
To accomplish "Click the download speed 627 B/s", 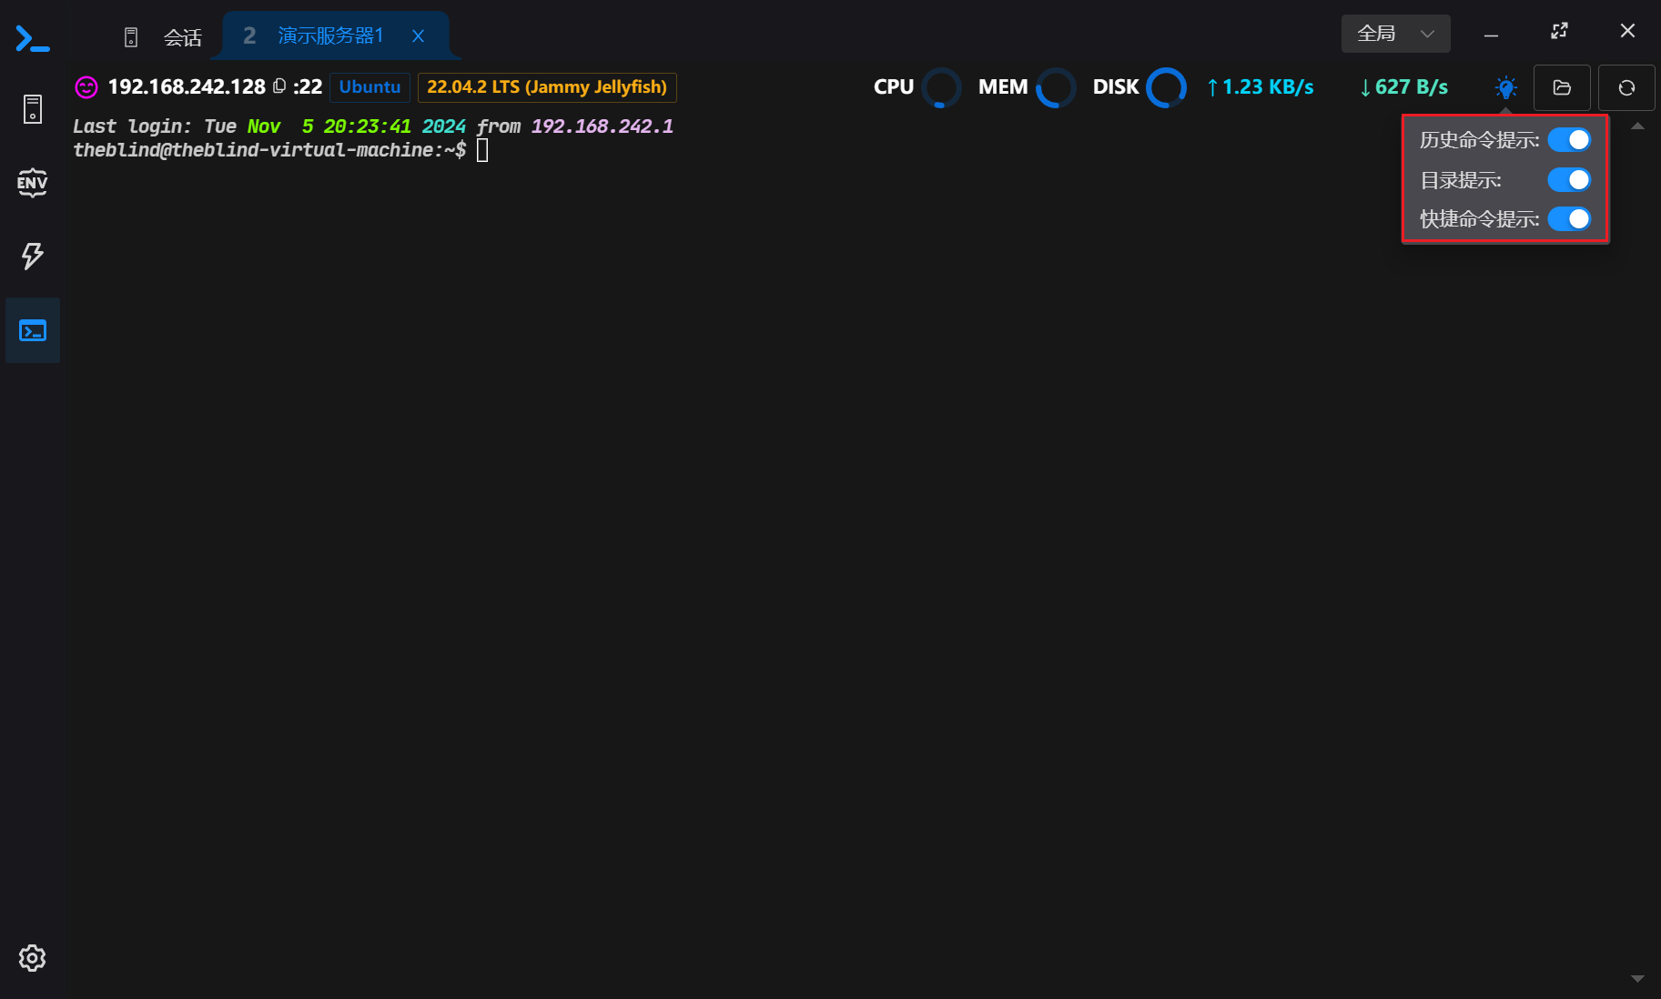I will point(1403,87).
